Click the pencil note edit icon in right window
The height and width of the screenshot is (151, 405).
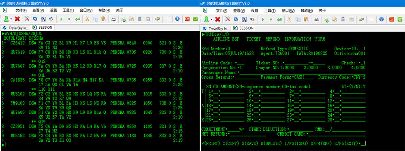(x=335, y=19)
